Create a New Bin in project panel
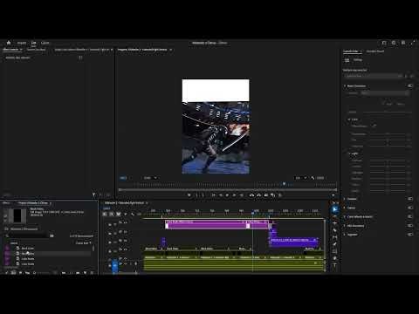419x314 pixels. [78, 273]
